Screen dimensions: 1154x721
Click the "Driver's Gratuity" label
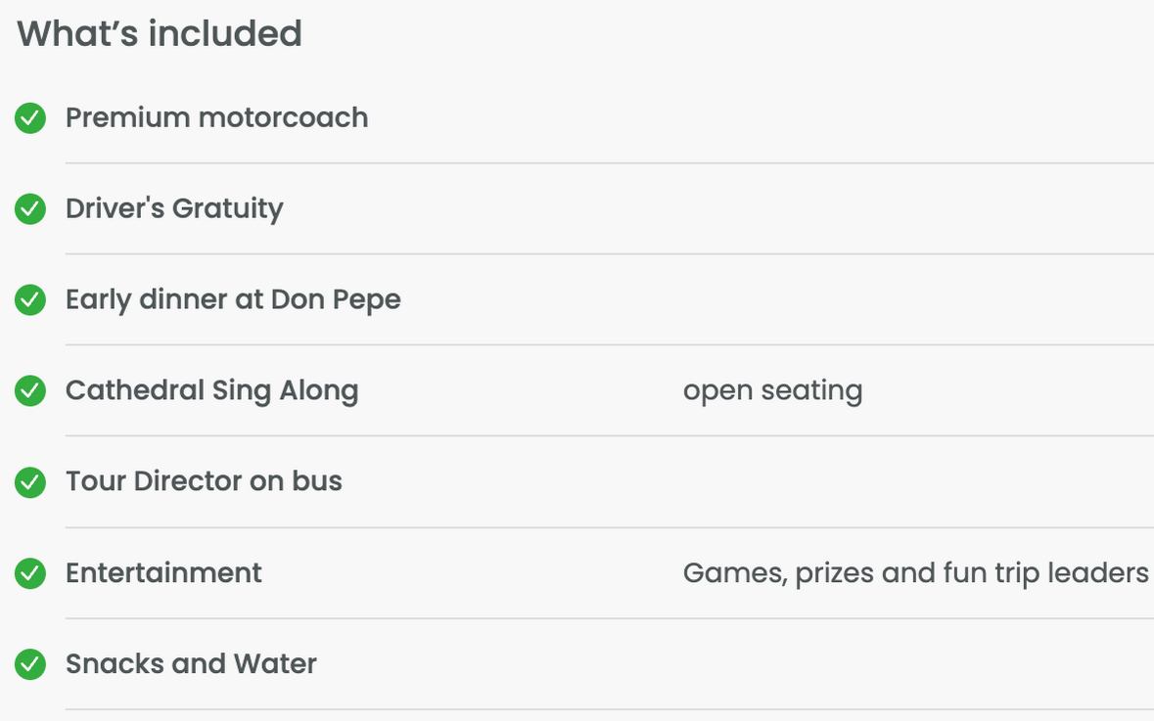[x=174, y=209]
